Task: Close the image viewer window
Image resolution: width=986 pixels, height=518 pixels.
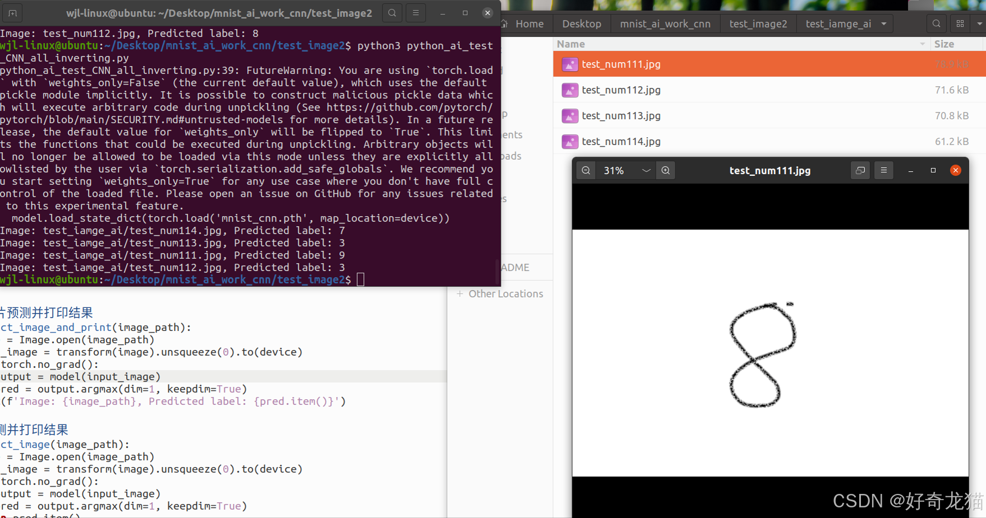Action: [956, 170]
